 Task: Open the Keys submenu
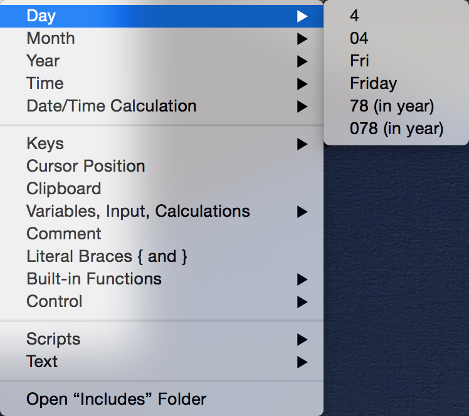coord(162,143)
